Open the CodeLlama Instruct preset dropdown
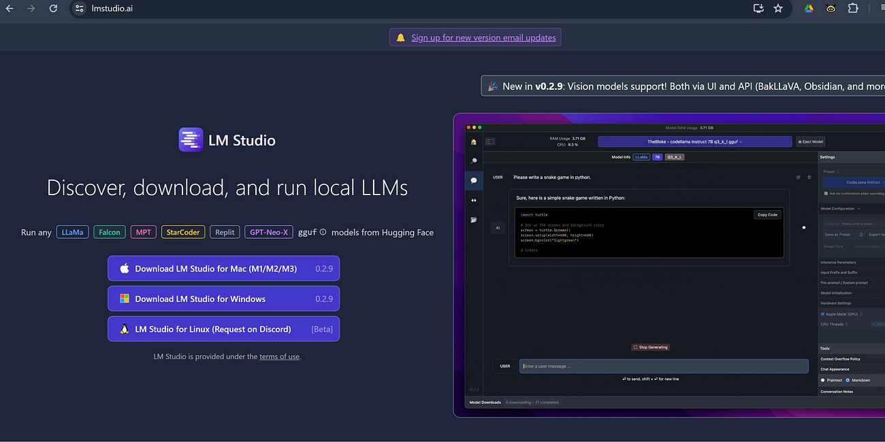 click(854, 182)
